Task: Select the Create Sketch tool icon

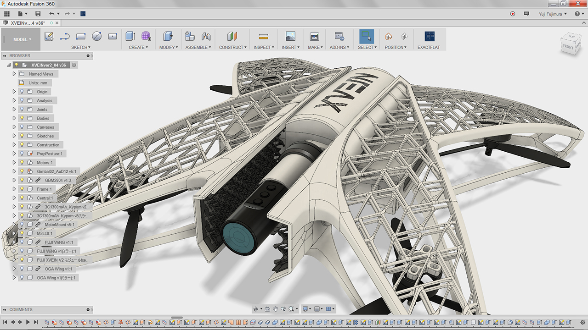Action: [49, 36]
